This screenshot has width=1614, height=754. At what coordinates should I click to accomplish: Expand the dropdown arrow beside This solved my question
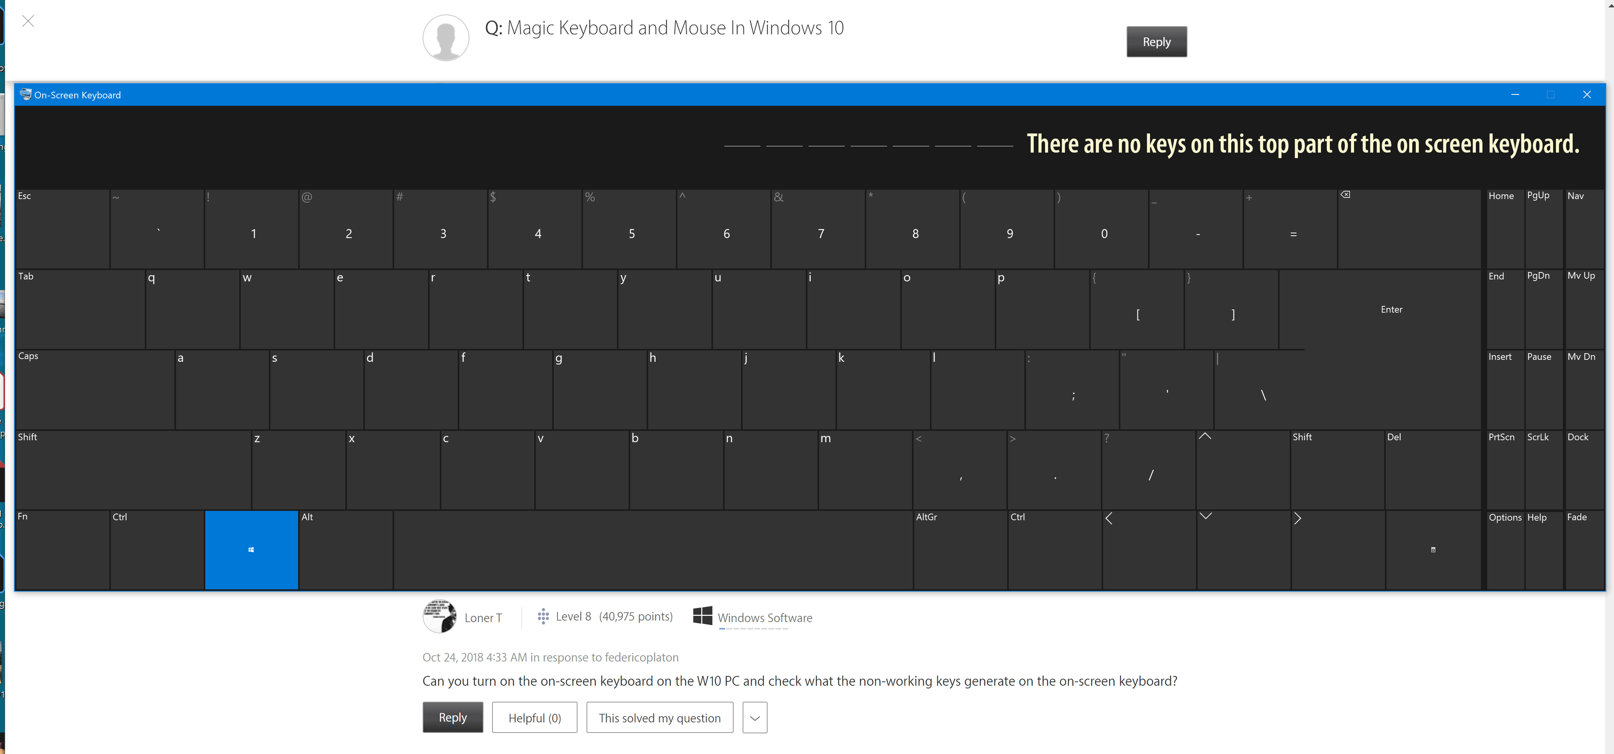[x=754, y=718]
